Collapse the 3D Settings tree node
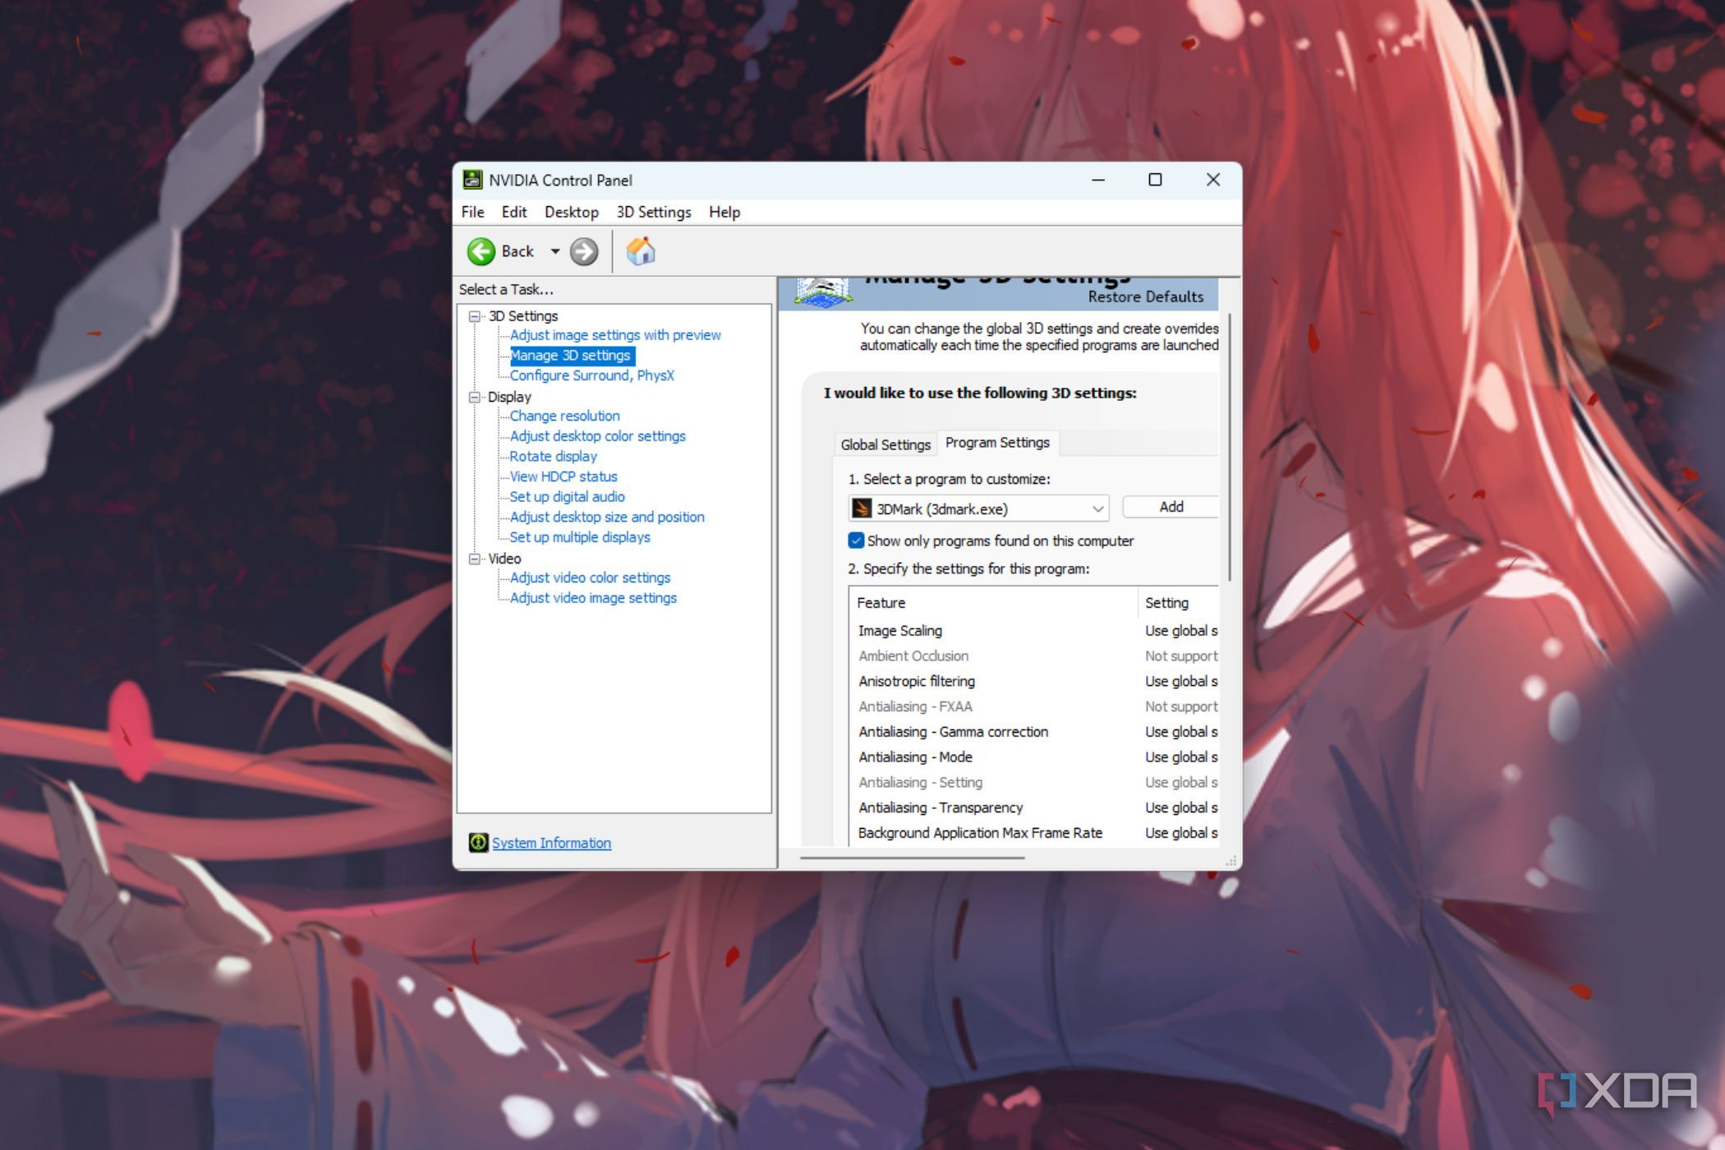 click(x=475, y=316)
